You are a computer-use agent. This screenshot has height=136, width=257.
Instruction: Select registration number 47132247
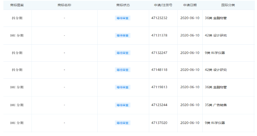tap(159, 53)
